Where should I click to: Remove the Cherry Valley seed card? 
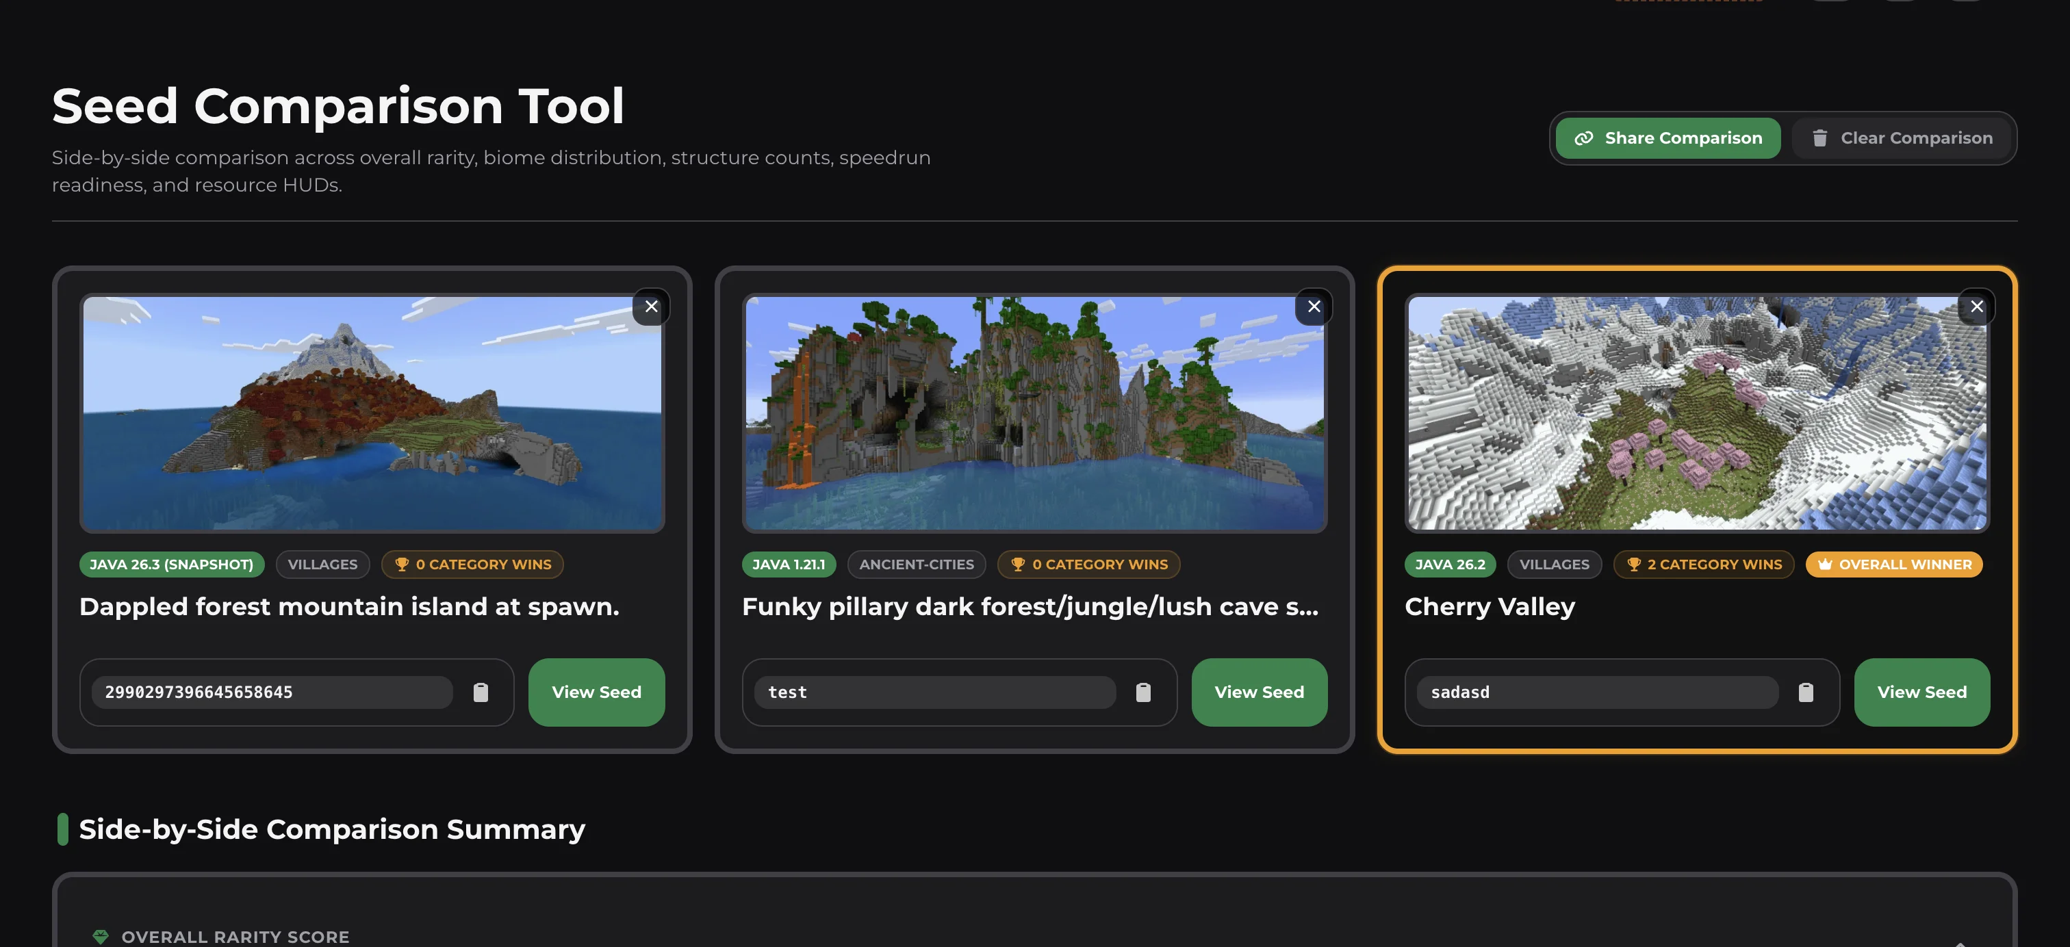click(1977, 306)
